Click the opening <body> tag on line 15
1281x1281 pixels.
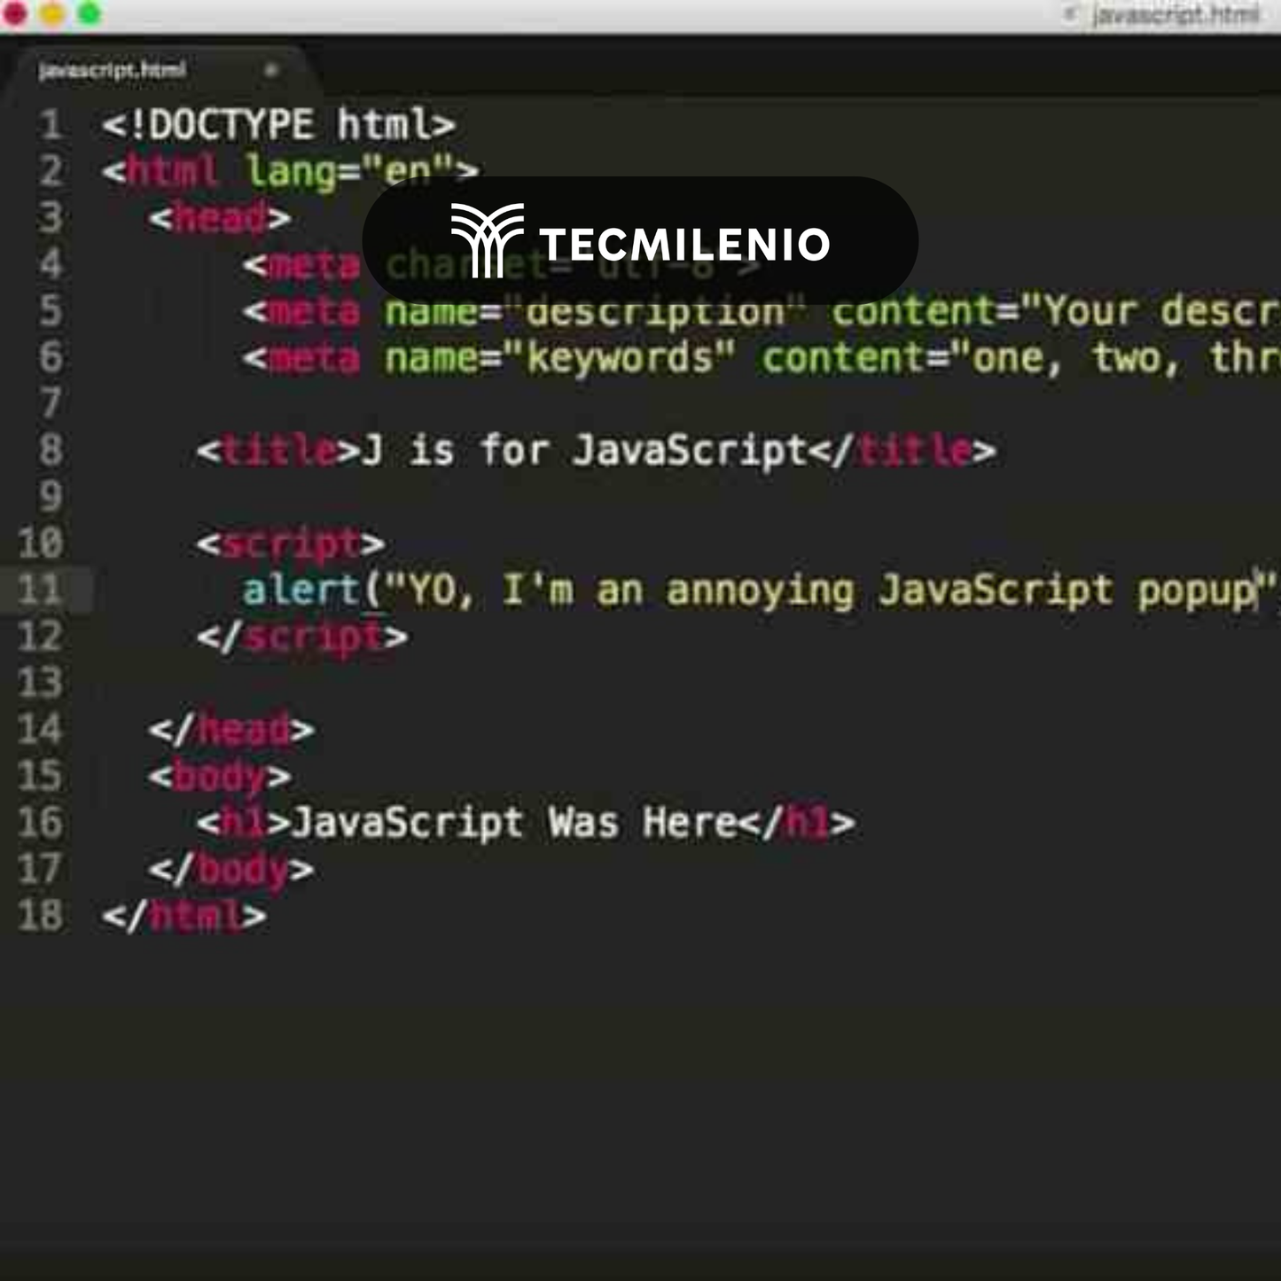220,777
